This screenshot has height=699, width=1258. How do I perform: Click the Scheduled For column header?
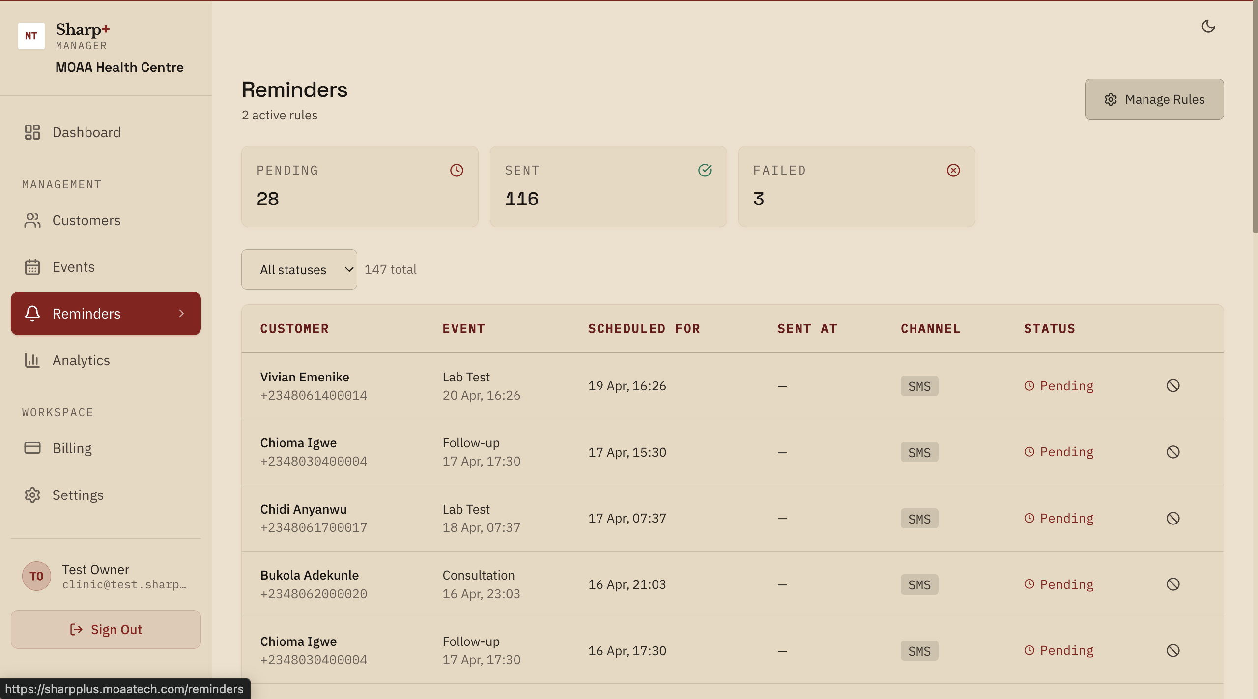click(644, 329)
